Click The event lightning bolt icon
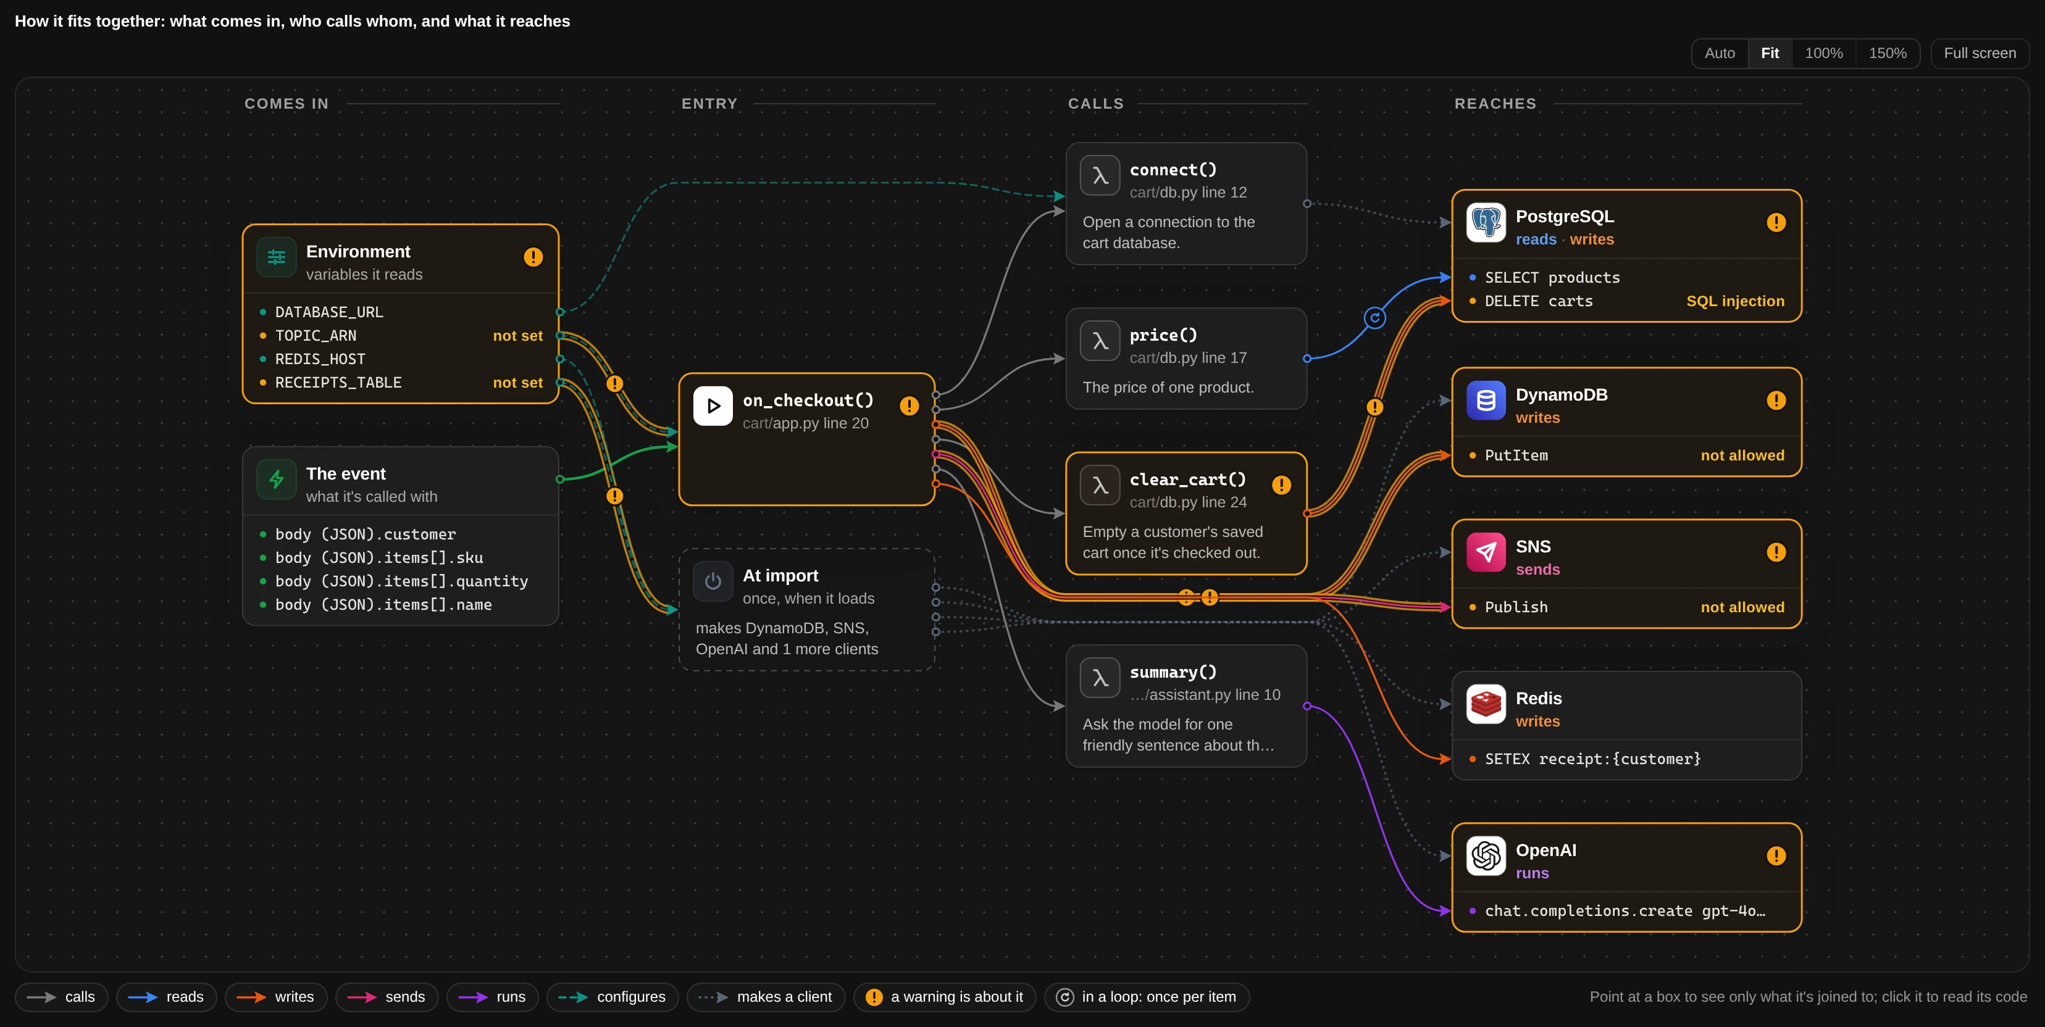2045x1027 pixels. click(276, 480)
